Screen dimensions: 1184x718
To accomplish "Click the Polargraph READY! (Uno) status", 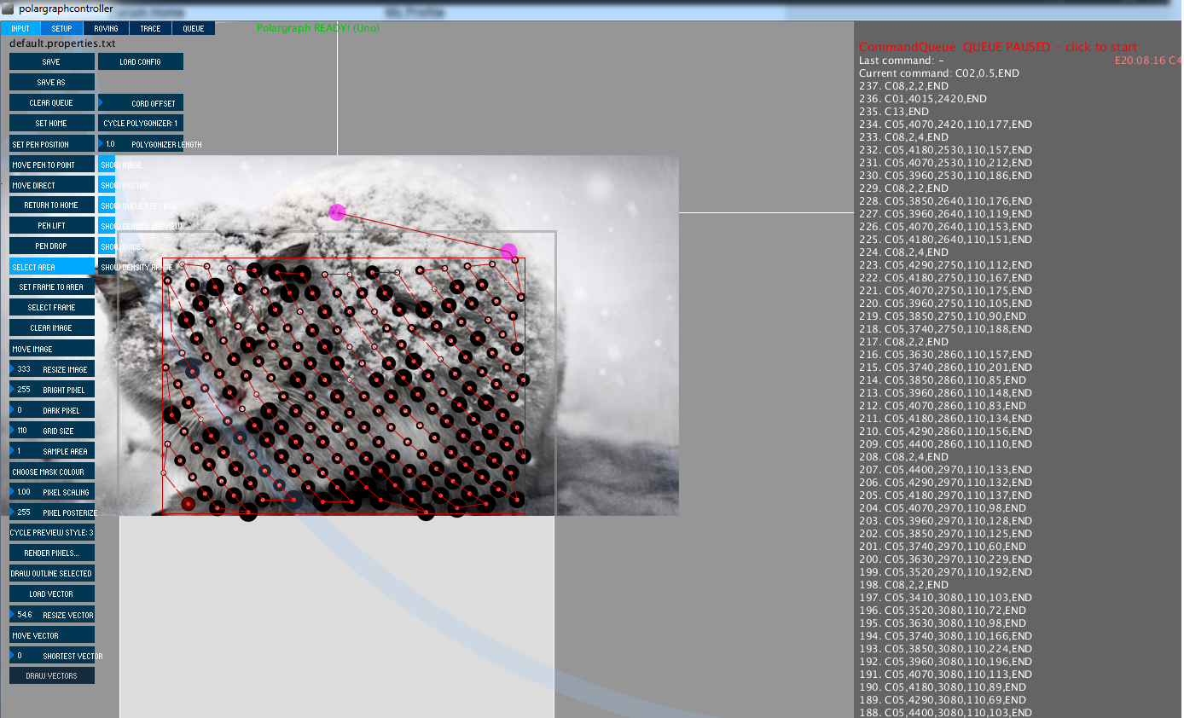I will 318,28.
